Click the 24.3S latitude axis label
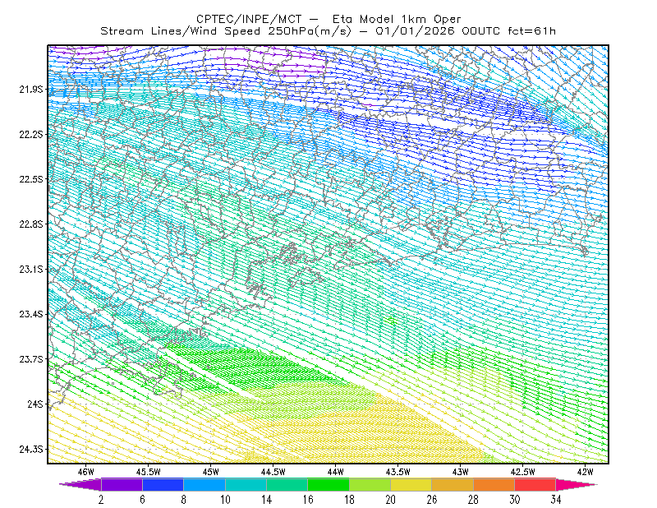The width and height of the screenshot is (657, 508). (x=31, y=450)
